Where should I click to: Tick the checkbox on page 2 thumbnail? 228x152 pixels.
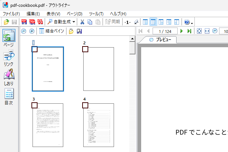[x=85, y=49]
